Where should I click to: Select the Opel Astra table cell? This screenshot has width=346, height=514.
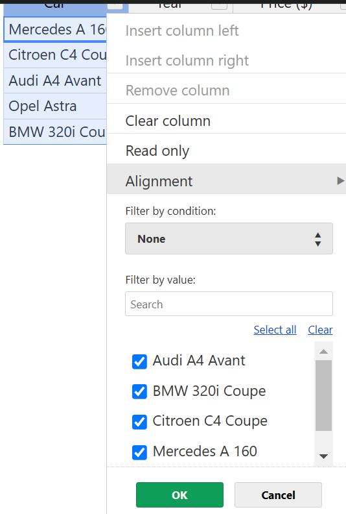55,106
